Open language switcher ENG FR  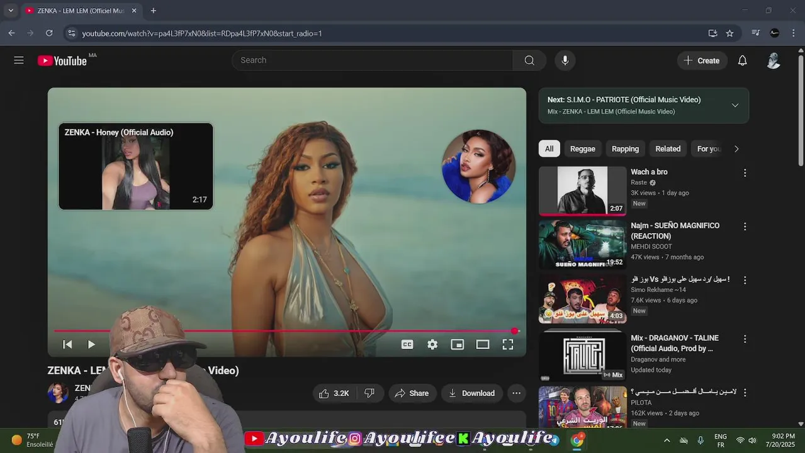(721, 440)
